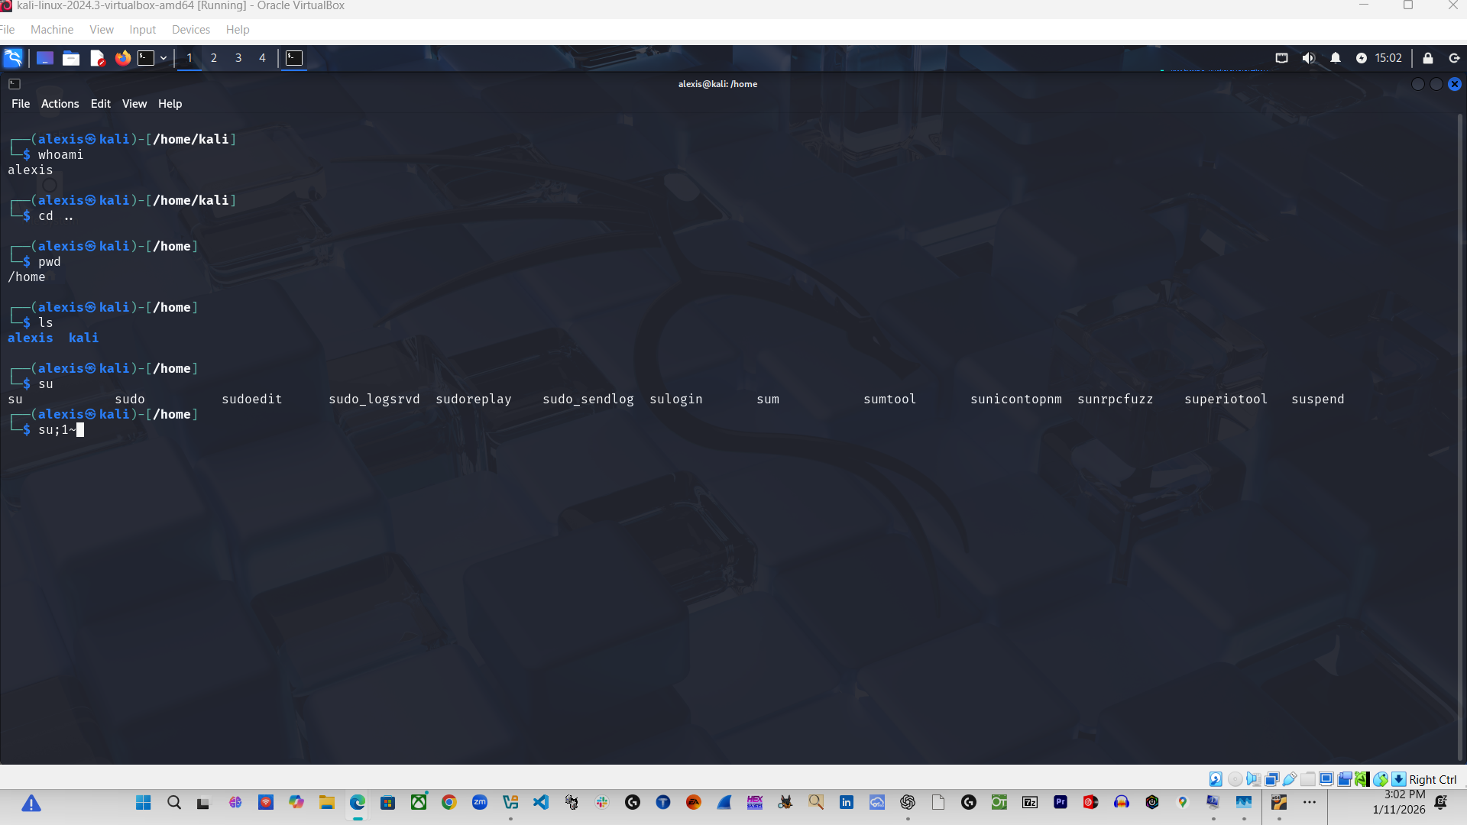Screen dimensions: 1467x825
Task: Open the file manager from the panel
Action: click(x=70, y=58)
